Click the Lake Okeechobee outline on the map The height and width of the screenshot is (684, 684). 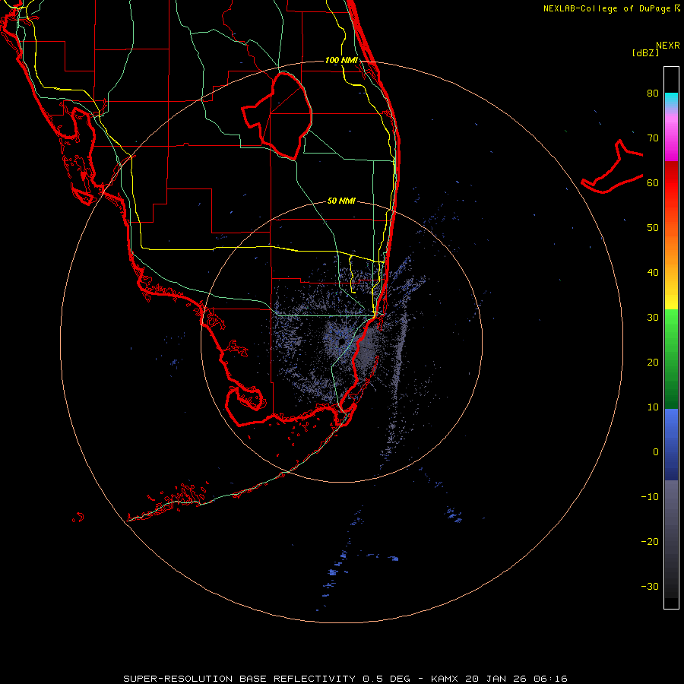coord(277,116)
